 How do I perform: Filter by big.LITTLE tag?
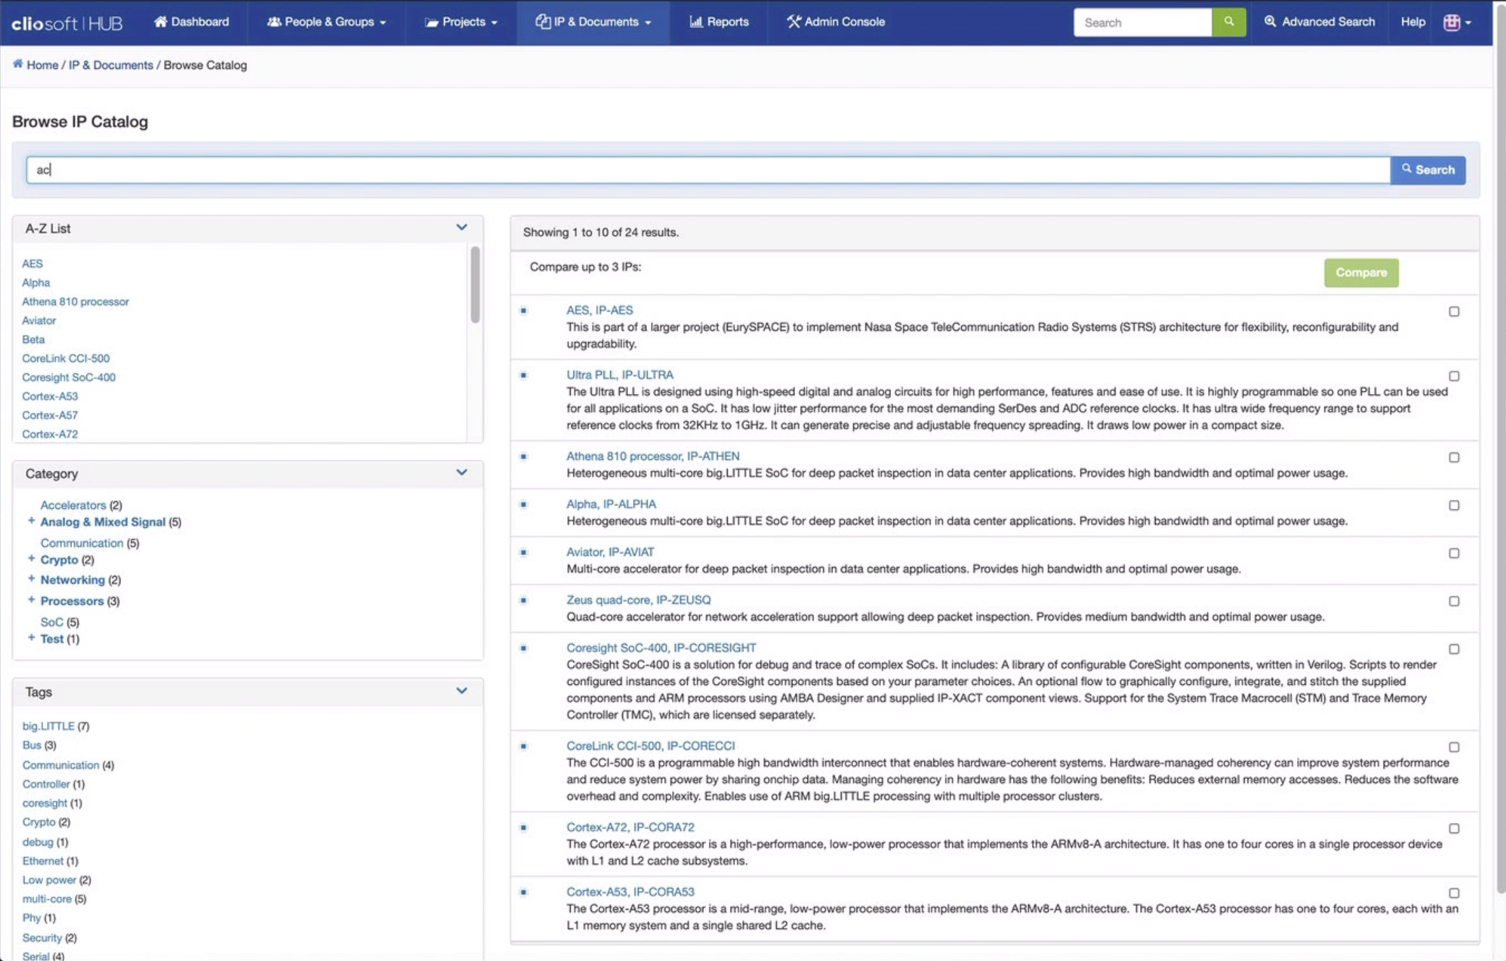click(48, 726)
